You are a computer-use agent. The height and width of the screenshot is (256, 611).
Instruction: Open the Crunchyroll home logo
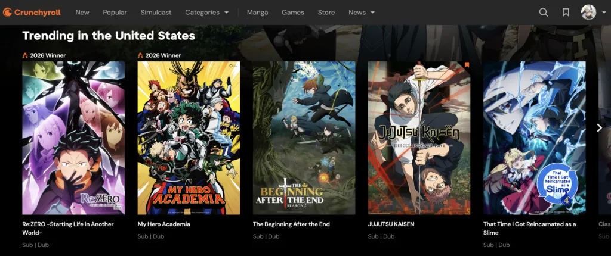pyautogui.click(x=32, y=13)
